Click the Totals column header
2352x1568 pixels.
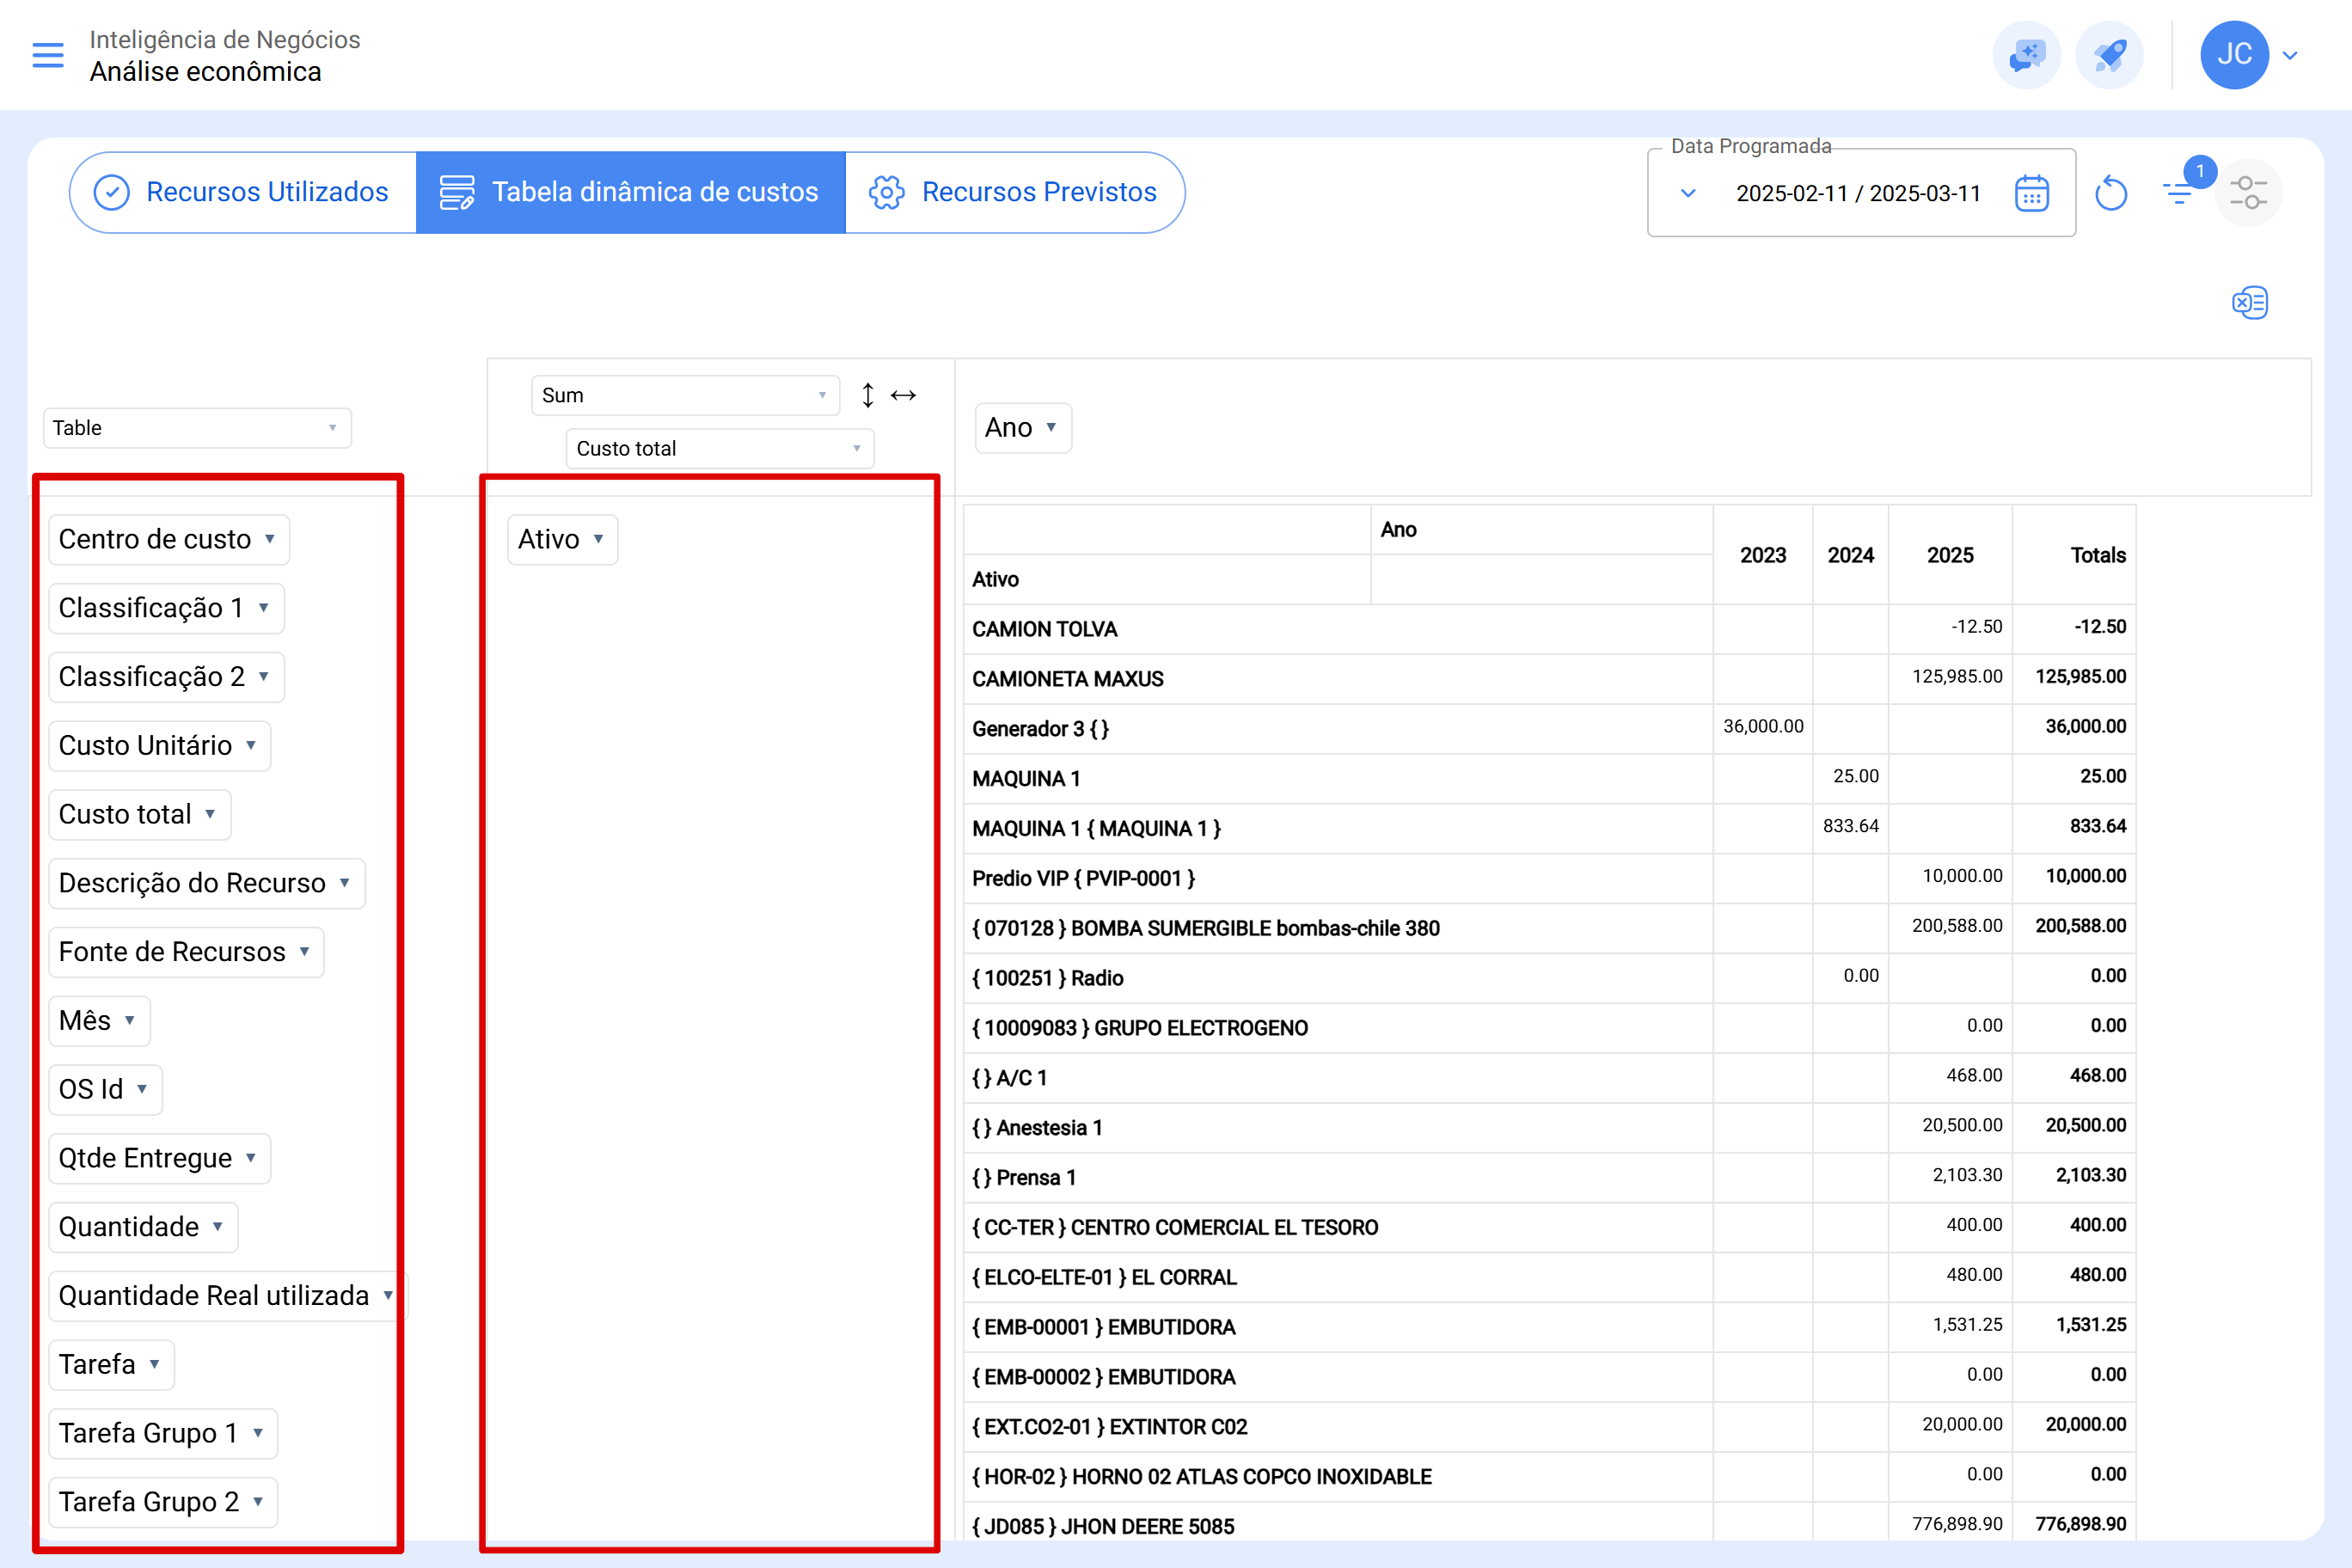point(2074,555)
